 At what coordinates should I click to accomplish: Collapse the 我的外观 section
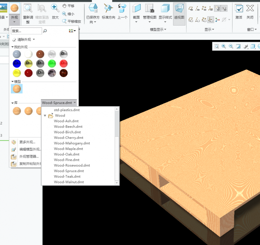click(12, 47)
